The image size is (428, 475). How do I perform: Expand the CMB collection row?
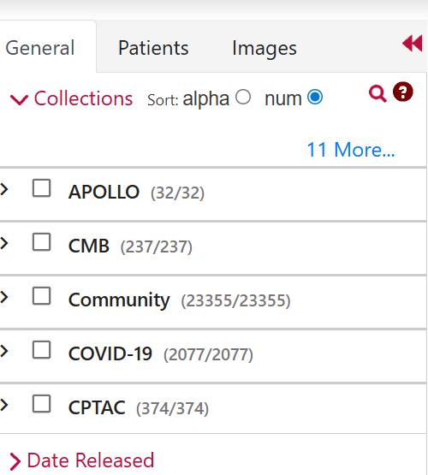[4, 243]
